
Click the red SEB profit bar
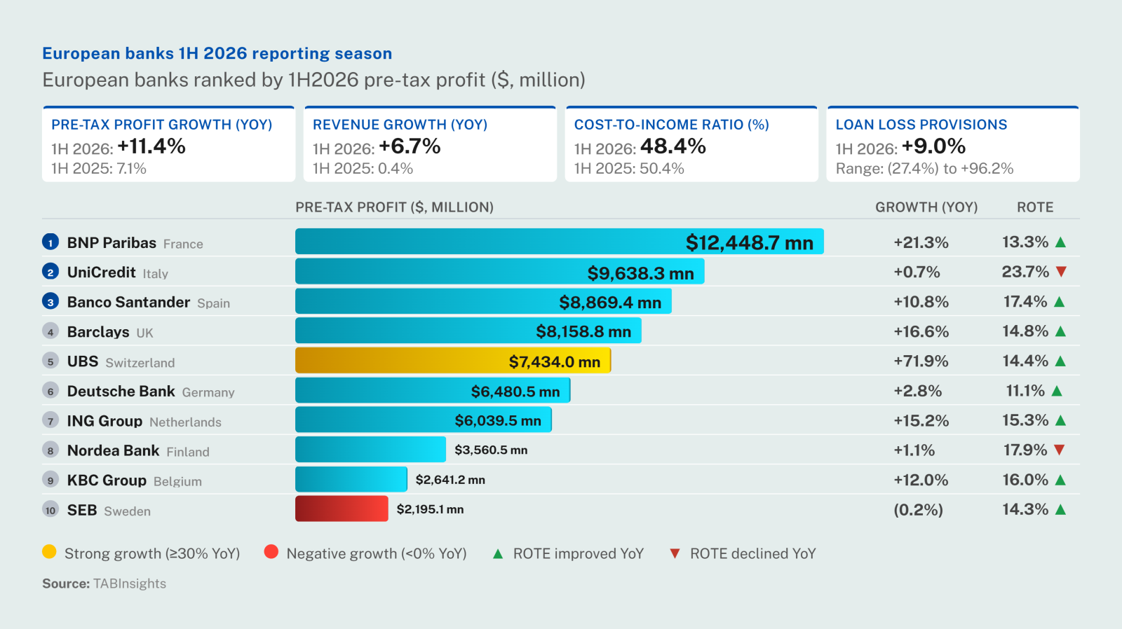click(x=342, y=509)
